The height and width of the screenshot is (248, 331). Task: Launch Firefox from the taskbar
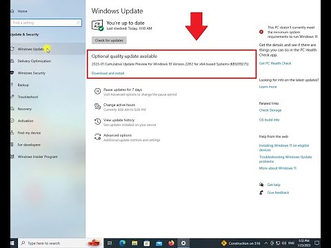[171, 243]
